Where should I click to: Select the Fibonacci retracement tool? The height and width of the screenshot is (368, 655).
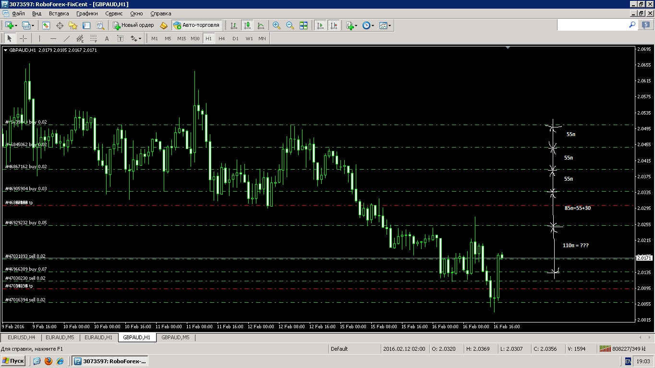pos(93,38)
